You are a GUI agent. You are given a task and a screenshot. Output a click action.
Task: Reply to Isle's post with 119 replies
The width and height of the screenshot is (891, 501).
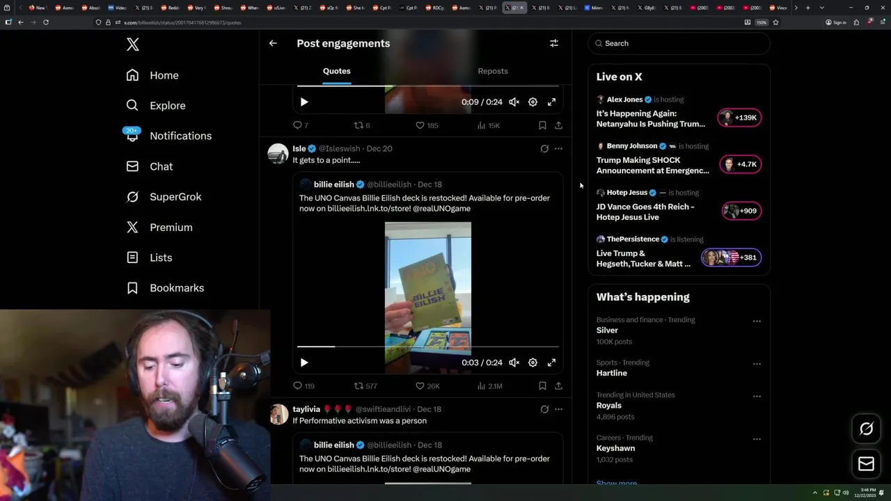click(303, 386)
